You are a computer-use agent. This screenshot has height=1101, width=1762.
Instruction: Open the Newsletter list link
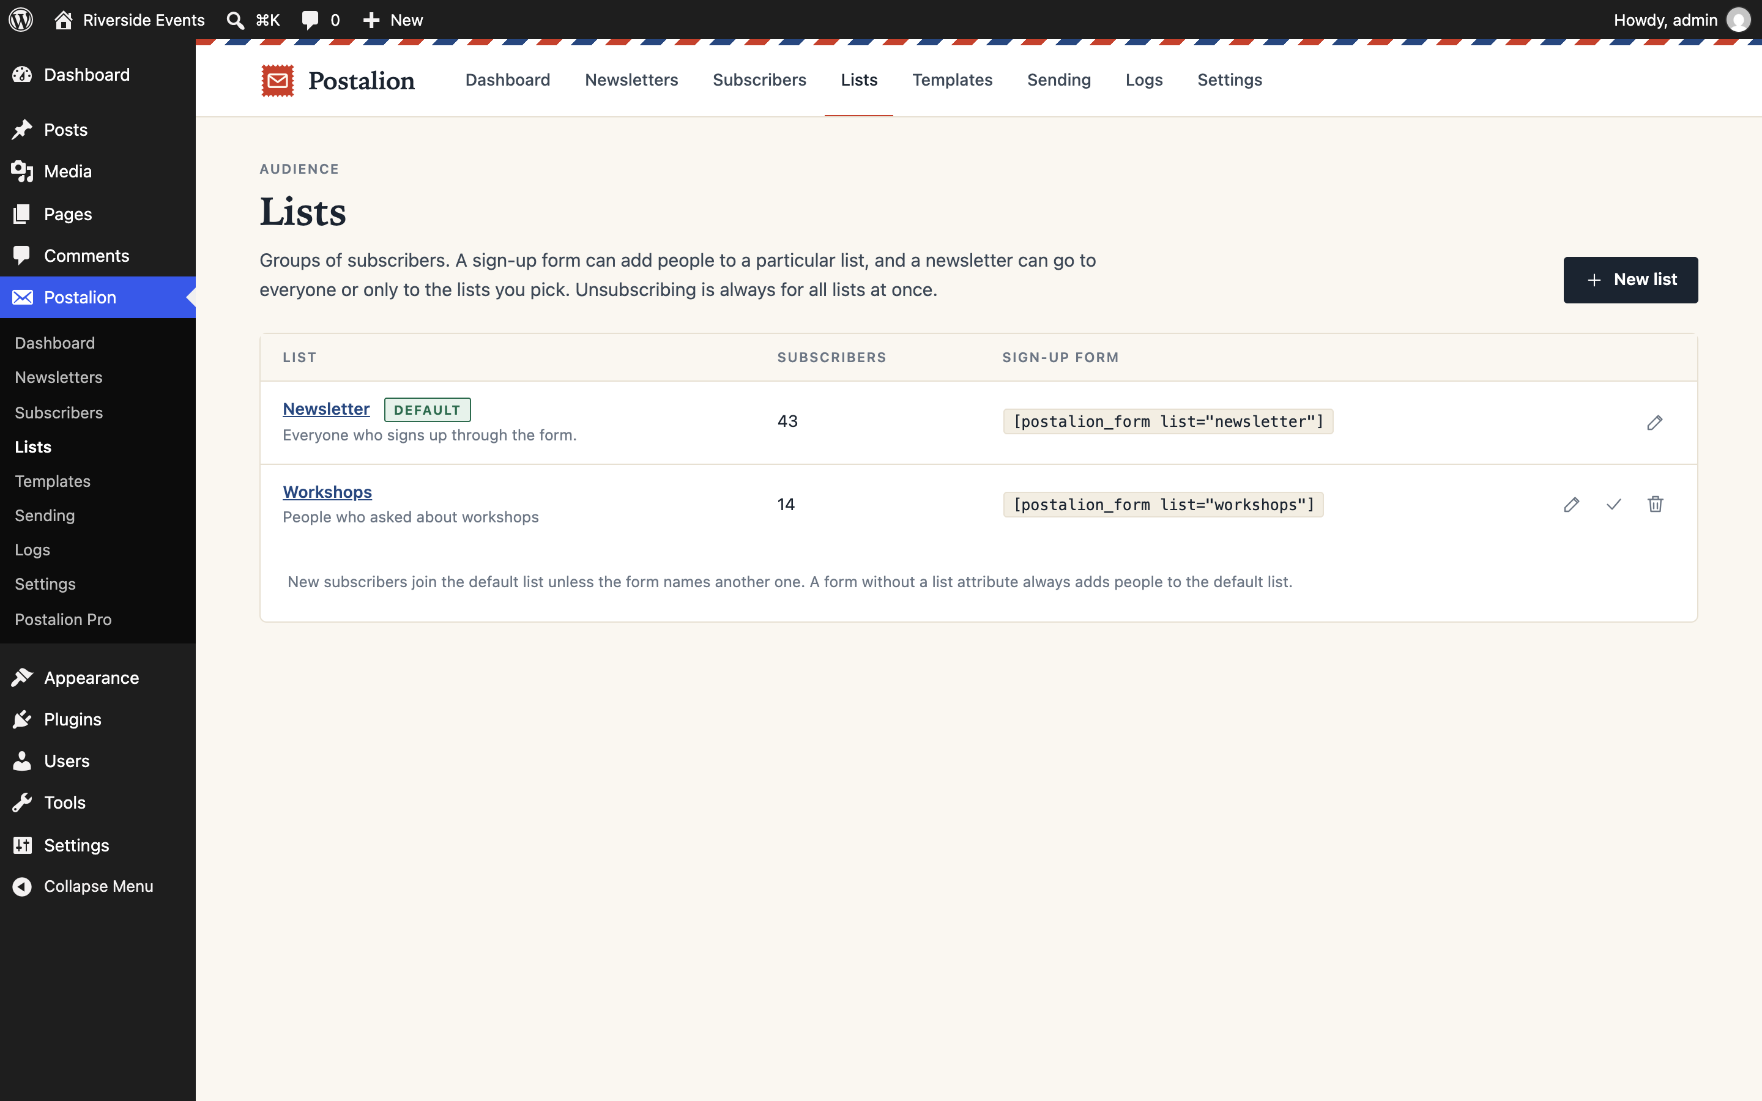[x=326, y=409]
